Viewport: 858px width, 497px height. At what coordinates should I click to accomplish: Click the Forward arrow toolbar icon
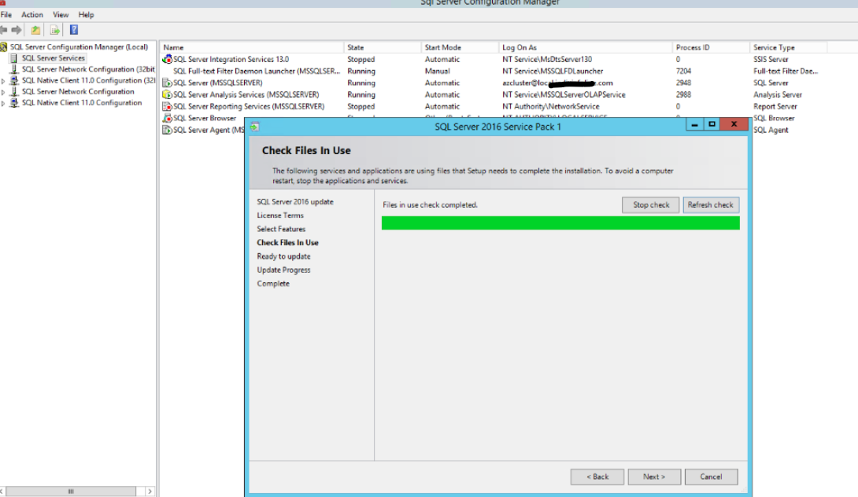pyautogui.click(x=17, y=30)
